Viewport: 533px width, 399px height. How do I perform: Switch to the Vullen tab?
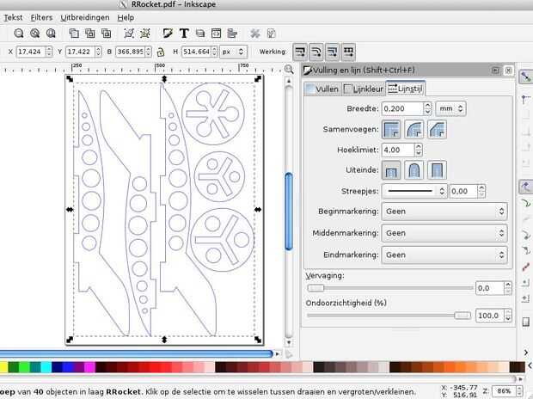point(322,89)
